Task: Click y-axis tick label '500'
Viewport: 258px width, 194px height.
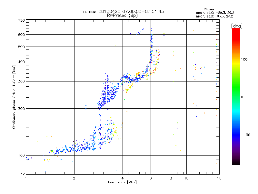Action: point(21,47)
